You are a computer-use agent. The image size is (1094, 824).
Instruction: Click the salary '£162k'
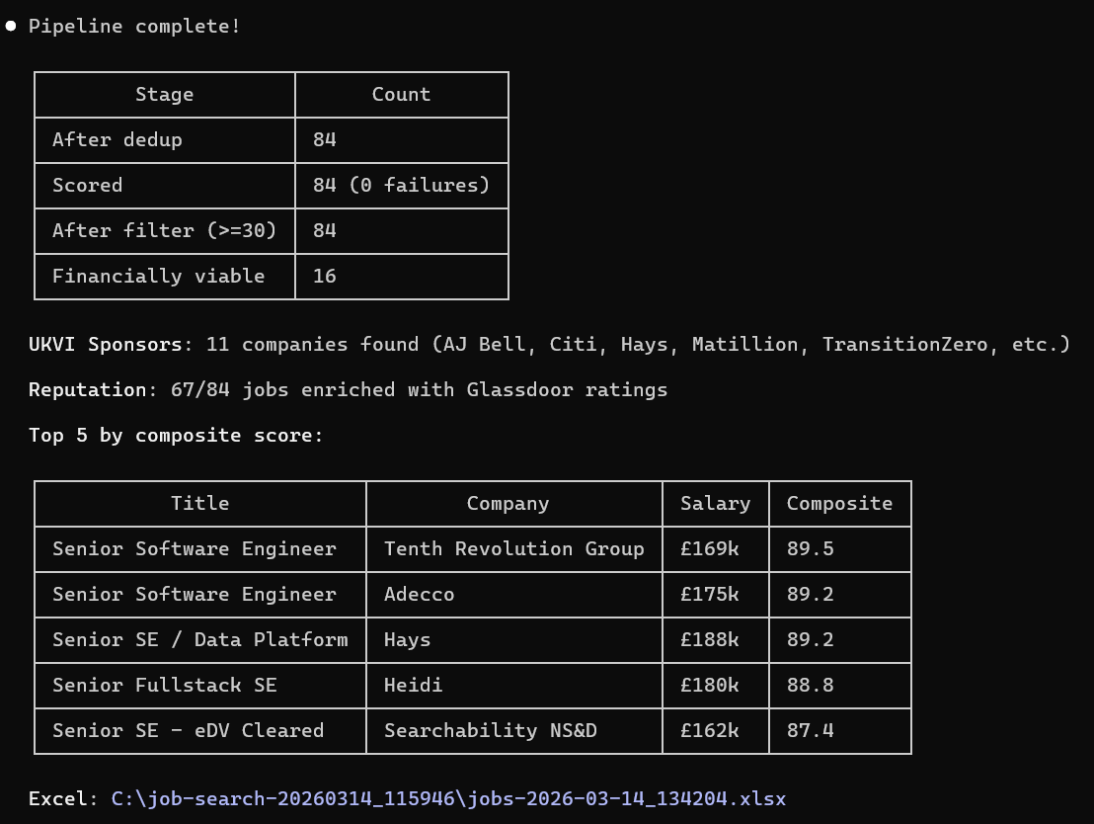tap(709, 730)
